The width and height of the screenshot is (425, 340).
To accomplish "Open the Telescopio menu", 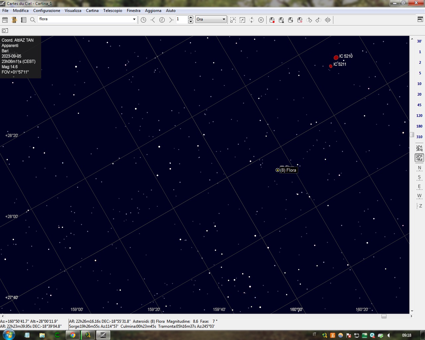I will [113, 11].
